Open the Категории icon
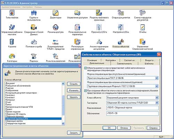174x139 pixels. coord(12,56)
